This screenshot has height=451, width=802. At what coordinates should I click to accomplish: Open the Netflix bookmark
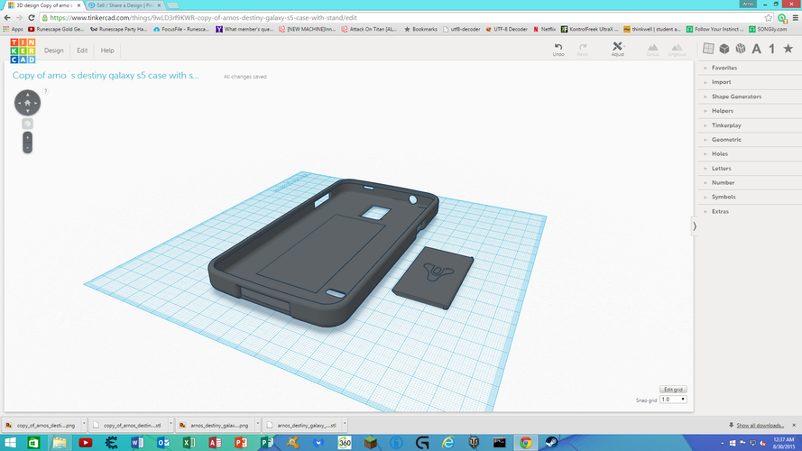tap(544, 29)
